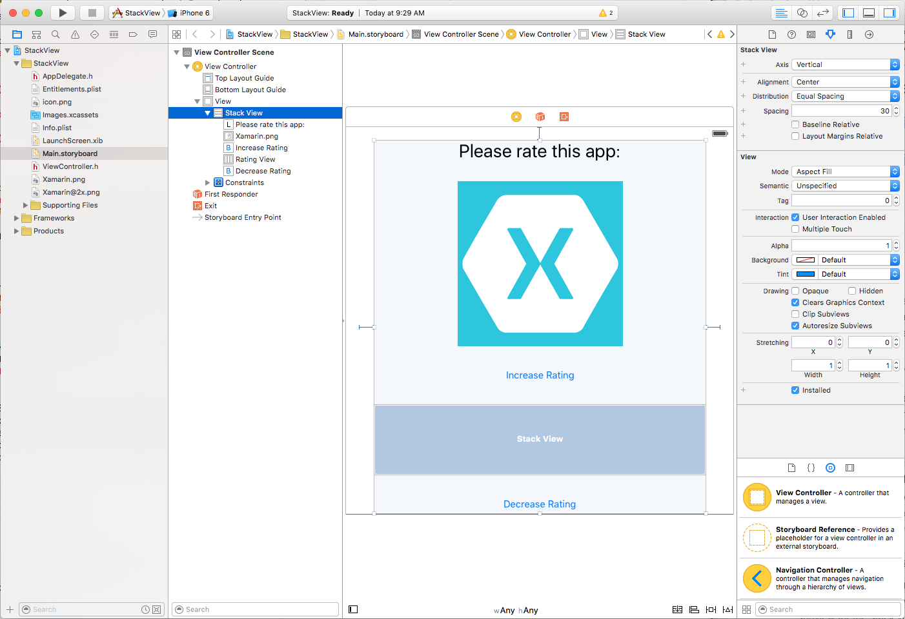Viewport: 905px width, 619px height.
Task: Open the Find navigator
Action: point(56,34)
